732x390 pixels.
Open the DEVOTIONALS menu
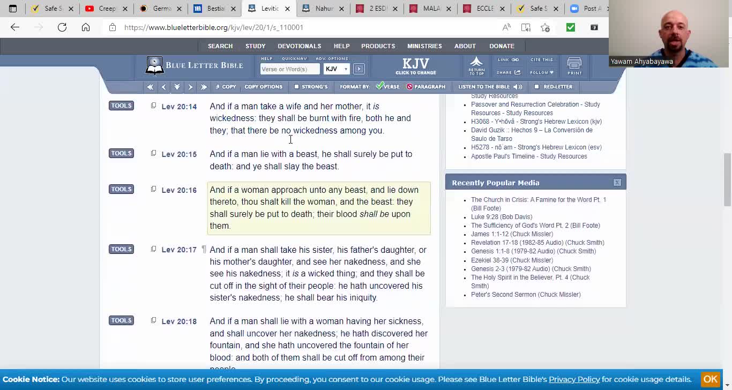pyautogui.click(x=299, y=46)
